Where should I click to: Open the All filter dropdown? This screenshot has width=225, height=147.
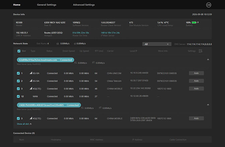[157, 44]
